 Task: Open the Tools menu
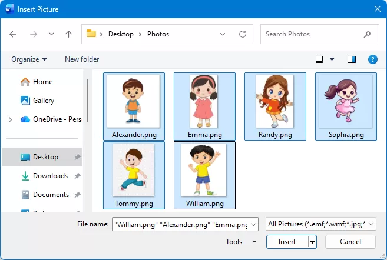coord(241,242)
